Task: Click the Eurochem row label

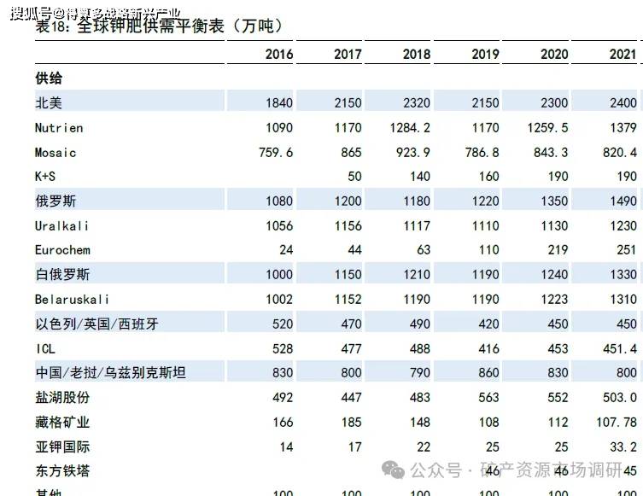Action: point(62,250)
